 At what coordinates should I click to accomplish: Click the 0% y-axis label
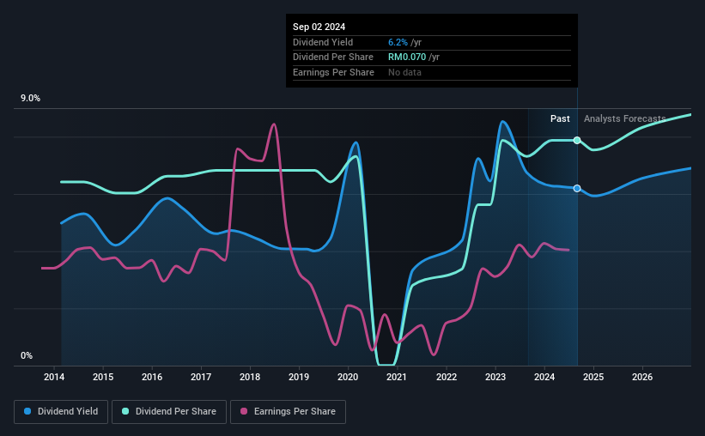[x=27, y=355]
